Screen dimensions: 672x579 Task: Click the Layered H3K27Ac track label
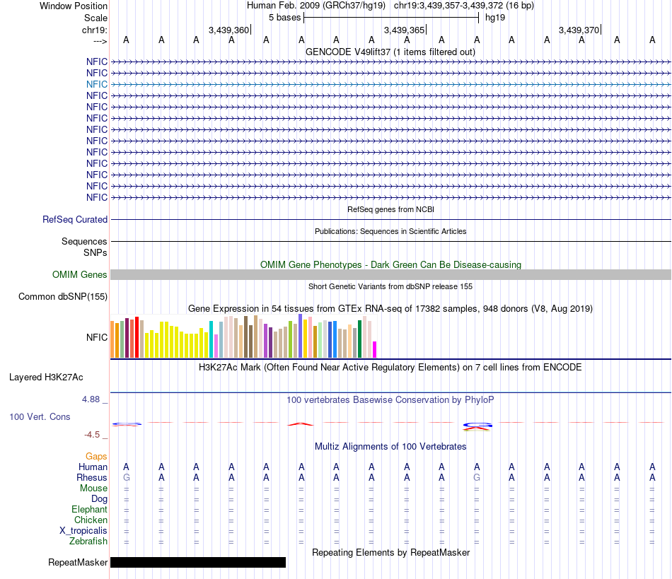(x=46, y=377)
